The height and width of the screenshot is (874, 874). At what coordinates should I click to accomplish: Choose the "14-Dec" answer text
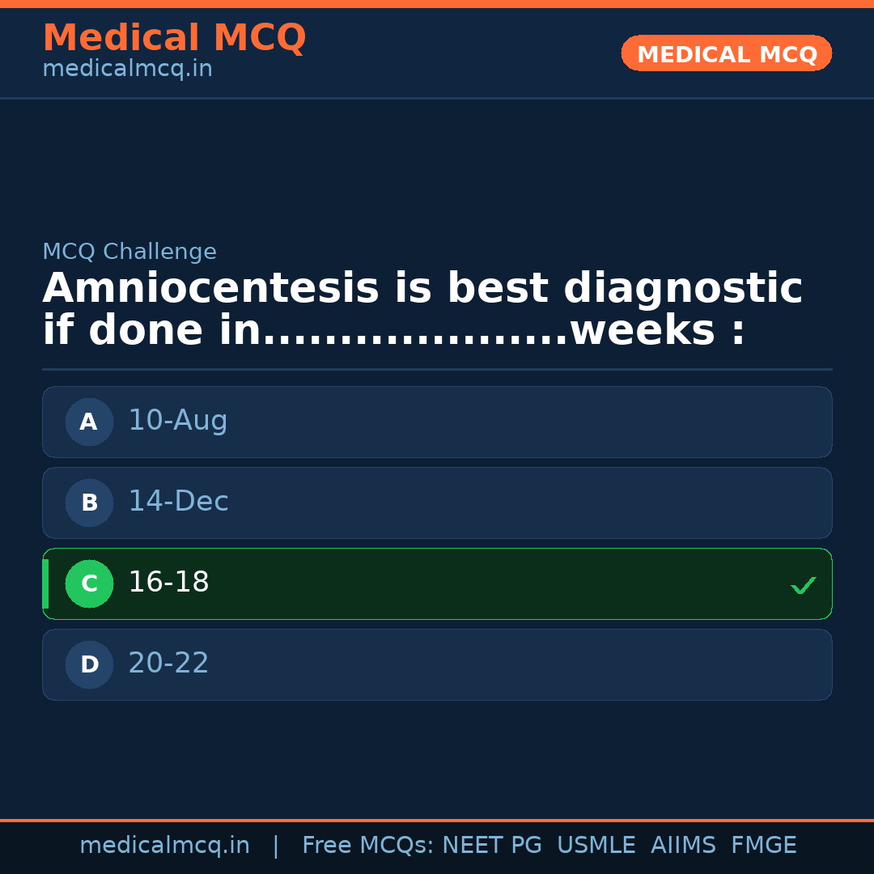tap(178, 502)
